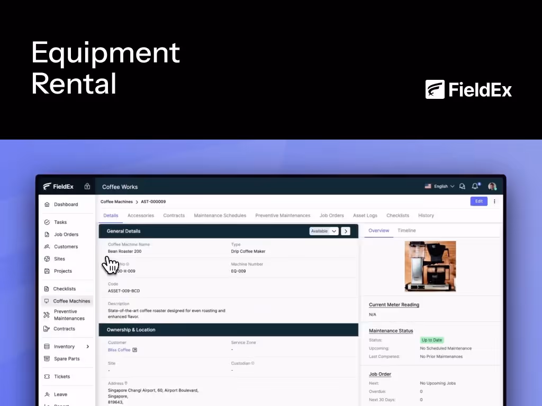Click the Current Meter Reading heading link

[x=394, y=305]
